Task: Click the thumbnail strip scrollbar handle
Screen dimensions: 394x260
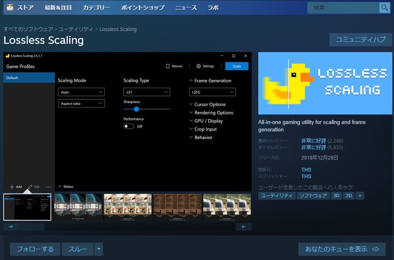Action: 31,227
